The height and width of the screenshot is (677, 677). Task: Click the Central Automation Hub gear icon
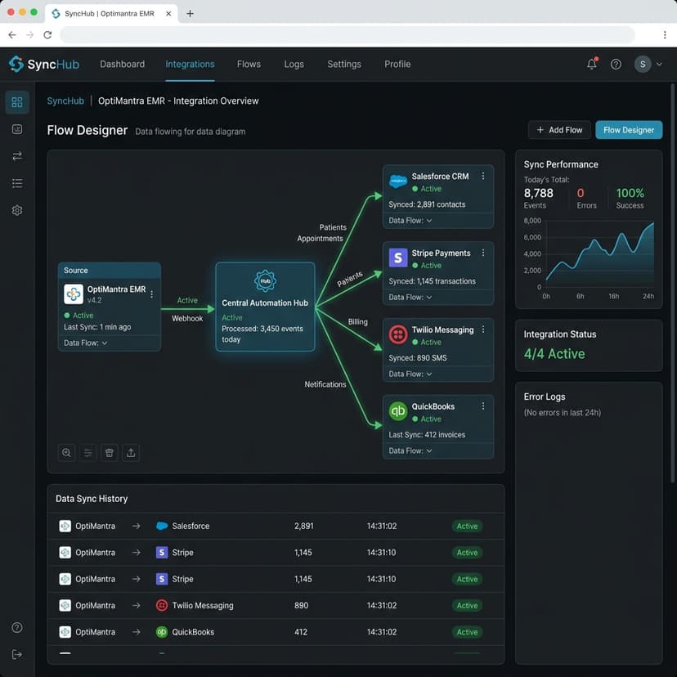point(265,281)
